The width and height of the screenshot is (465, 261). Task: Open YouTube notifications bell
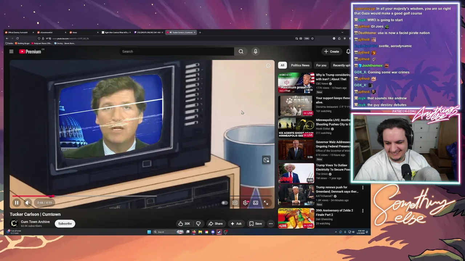tap(348, 51)
